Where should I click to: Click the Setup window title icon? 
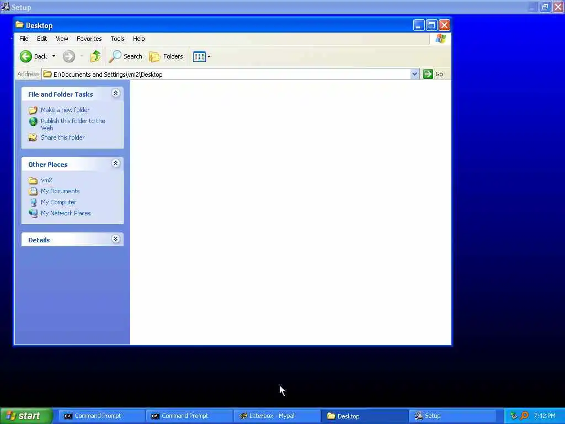[6, 7]
